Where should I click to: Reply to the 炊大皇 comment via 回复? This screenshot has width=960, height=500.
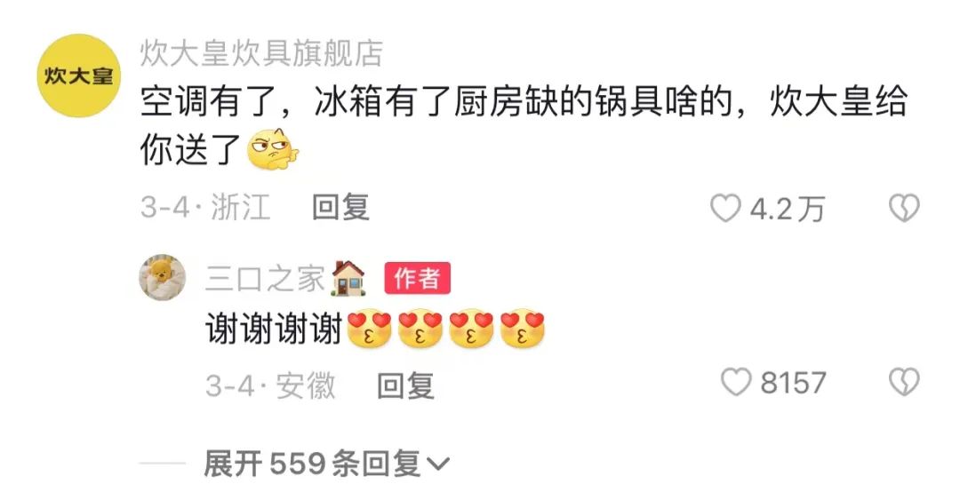click(340, 207)
